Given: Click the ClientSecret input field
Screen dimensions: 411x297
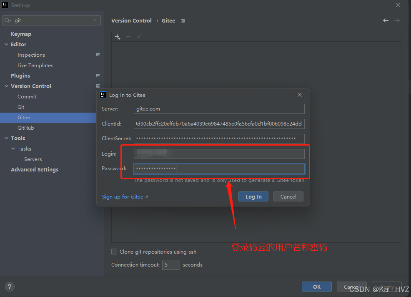Looking at the screenshot, I should pyautogui.click(x=219, y=138).
